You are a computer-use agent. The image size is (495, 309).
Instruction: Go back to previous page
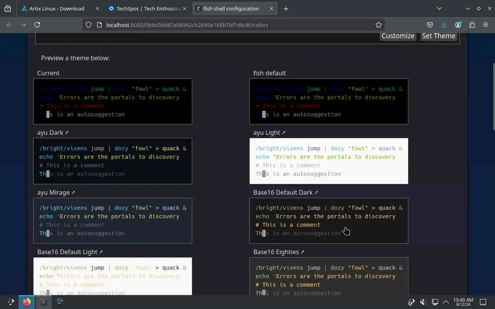[x=9, y=25]
